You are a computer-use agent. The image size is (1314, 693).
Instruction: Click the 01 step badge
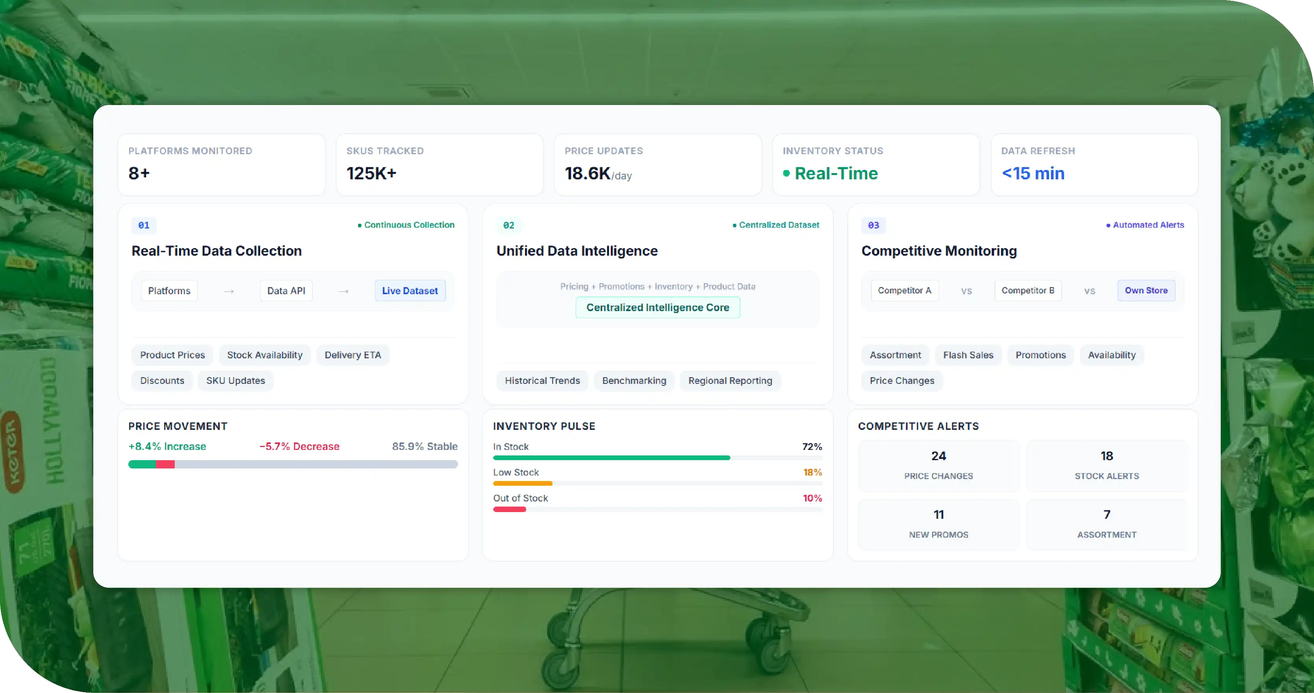point(144,225)
